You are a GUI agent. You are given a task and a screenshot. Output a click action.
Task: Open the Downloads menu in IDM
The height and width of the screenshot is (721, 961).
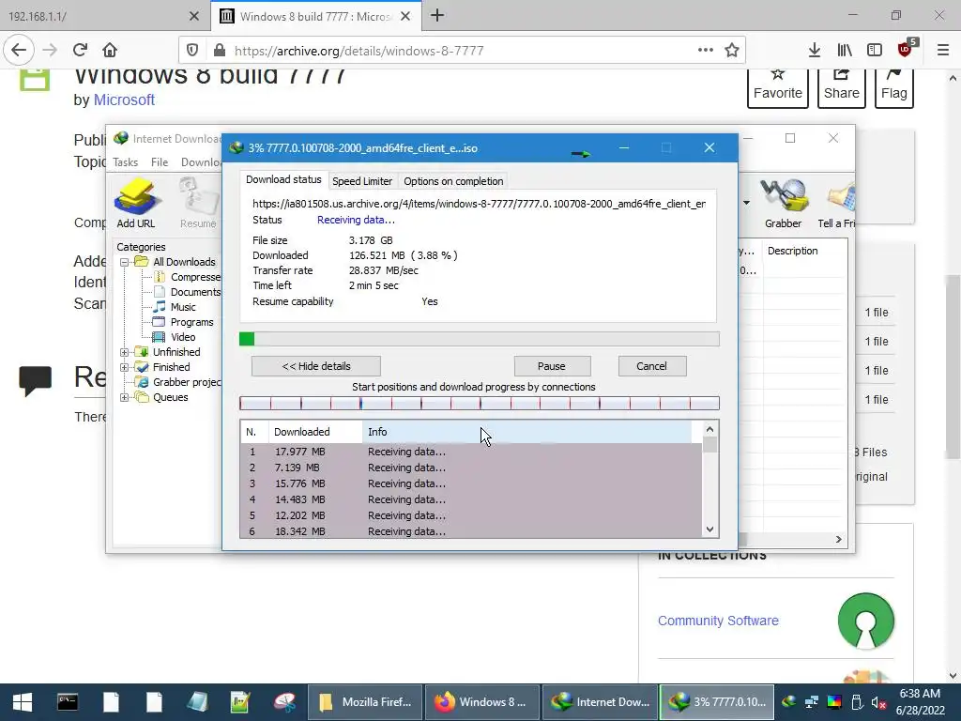[201, 161]
